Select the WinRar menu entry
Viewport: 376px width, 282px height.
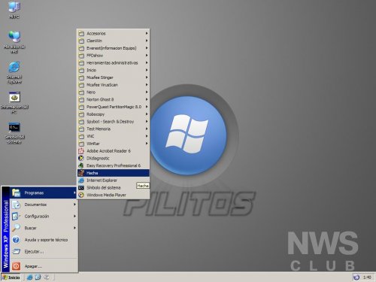(x=114, y=144)
